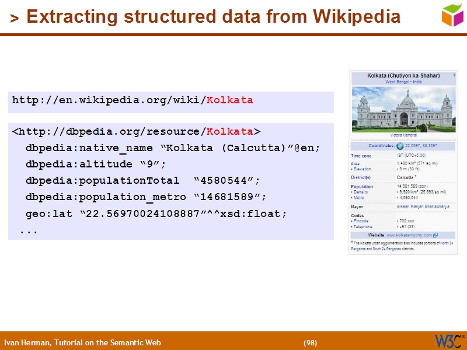Click mayor Bikash Ranjan Bhattacharya link

(x=424, y=206)
